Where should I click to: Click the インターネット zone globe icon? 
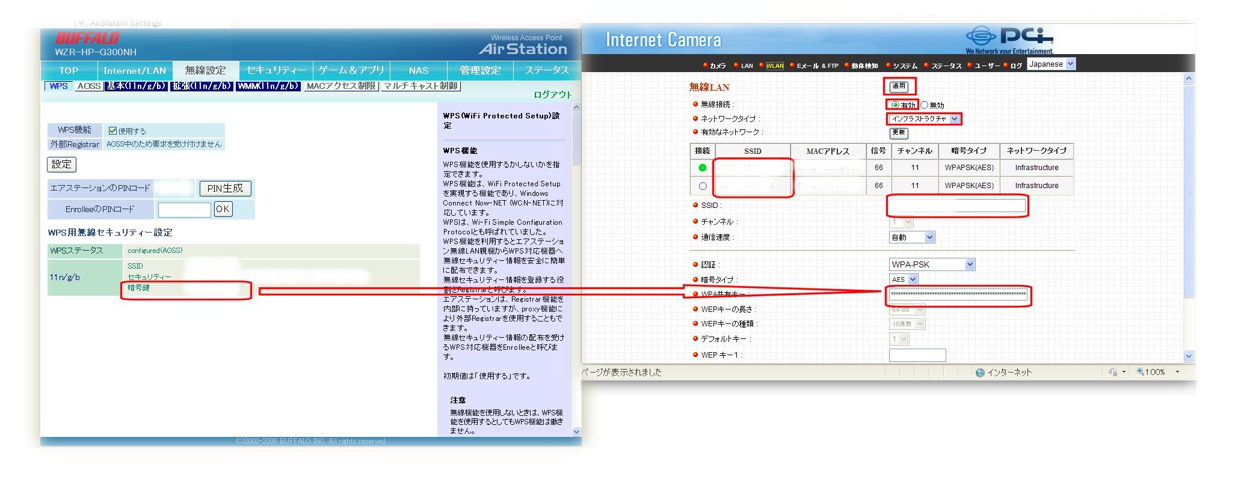pyautogui.click(x=980, y=373)
